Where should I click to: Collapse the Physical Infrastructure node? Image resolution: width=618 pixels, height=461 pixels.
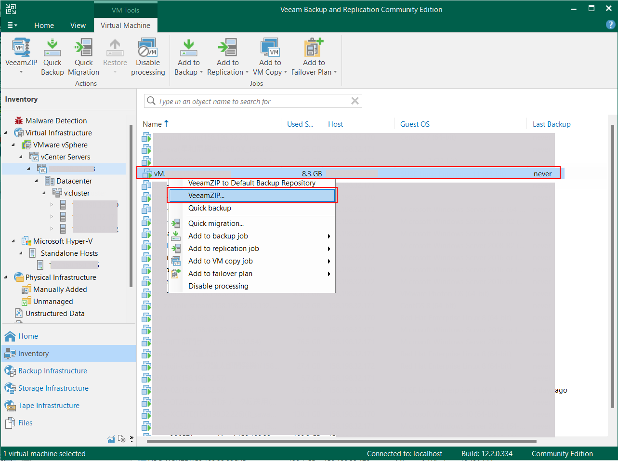(x=6, y=277)
